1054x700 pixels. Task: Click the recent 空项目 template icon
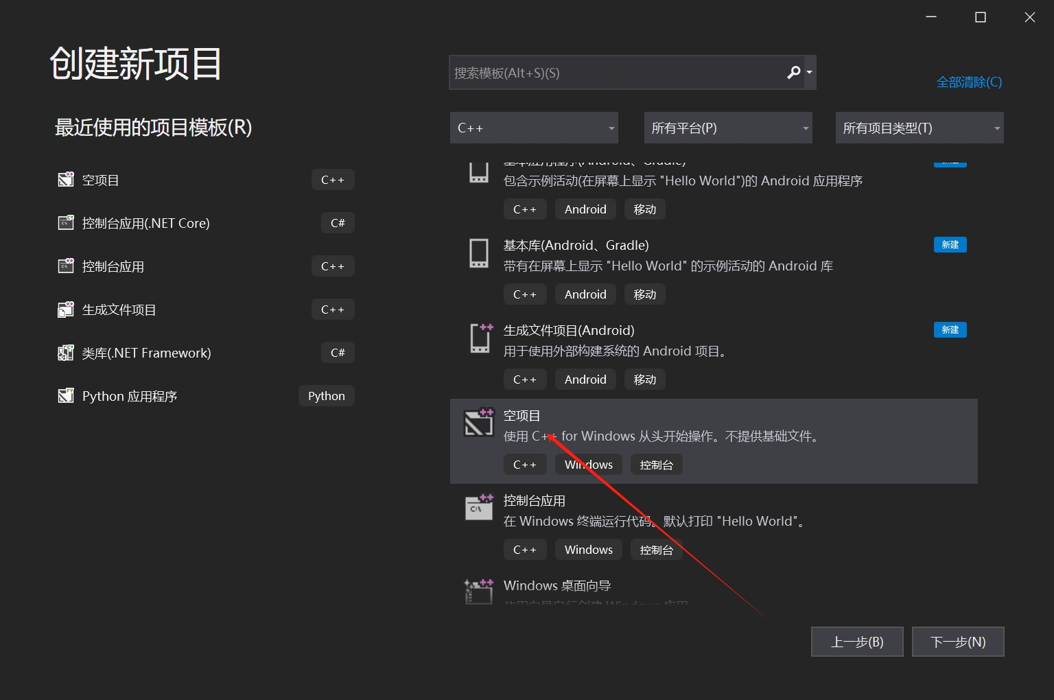[x=66, y=180]
